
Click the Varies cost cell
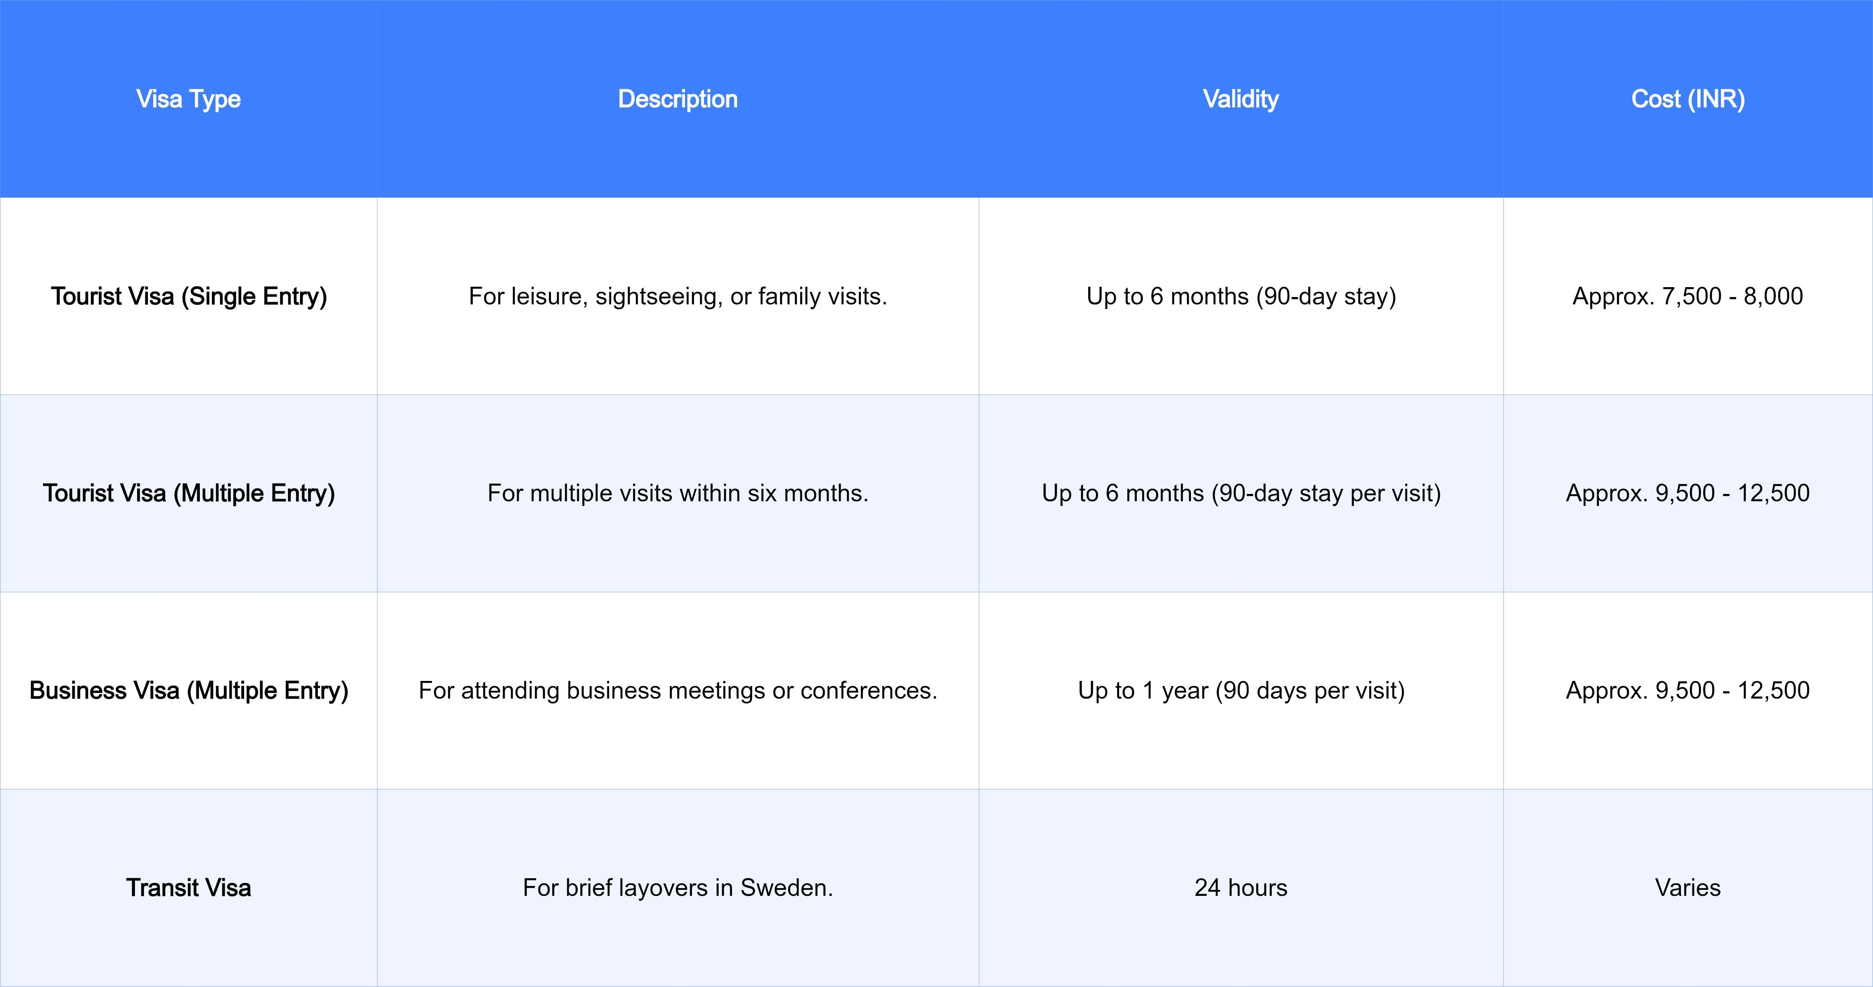pos(1688,887)
